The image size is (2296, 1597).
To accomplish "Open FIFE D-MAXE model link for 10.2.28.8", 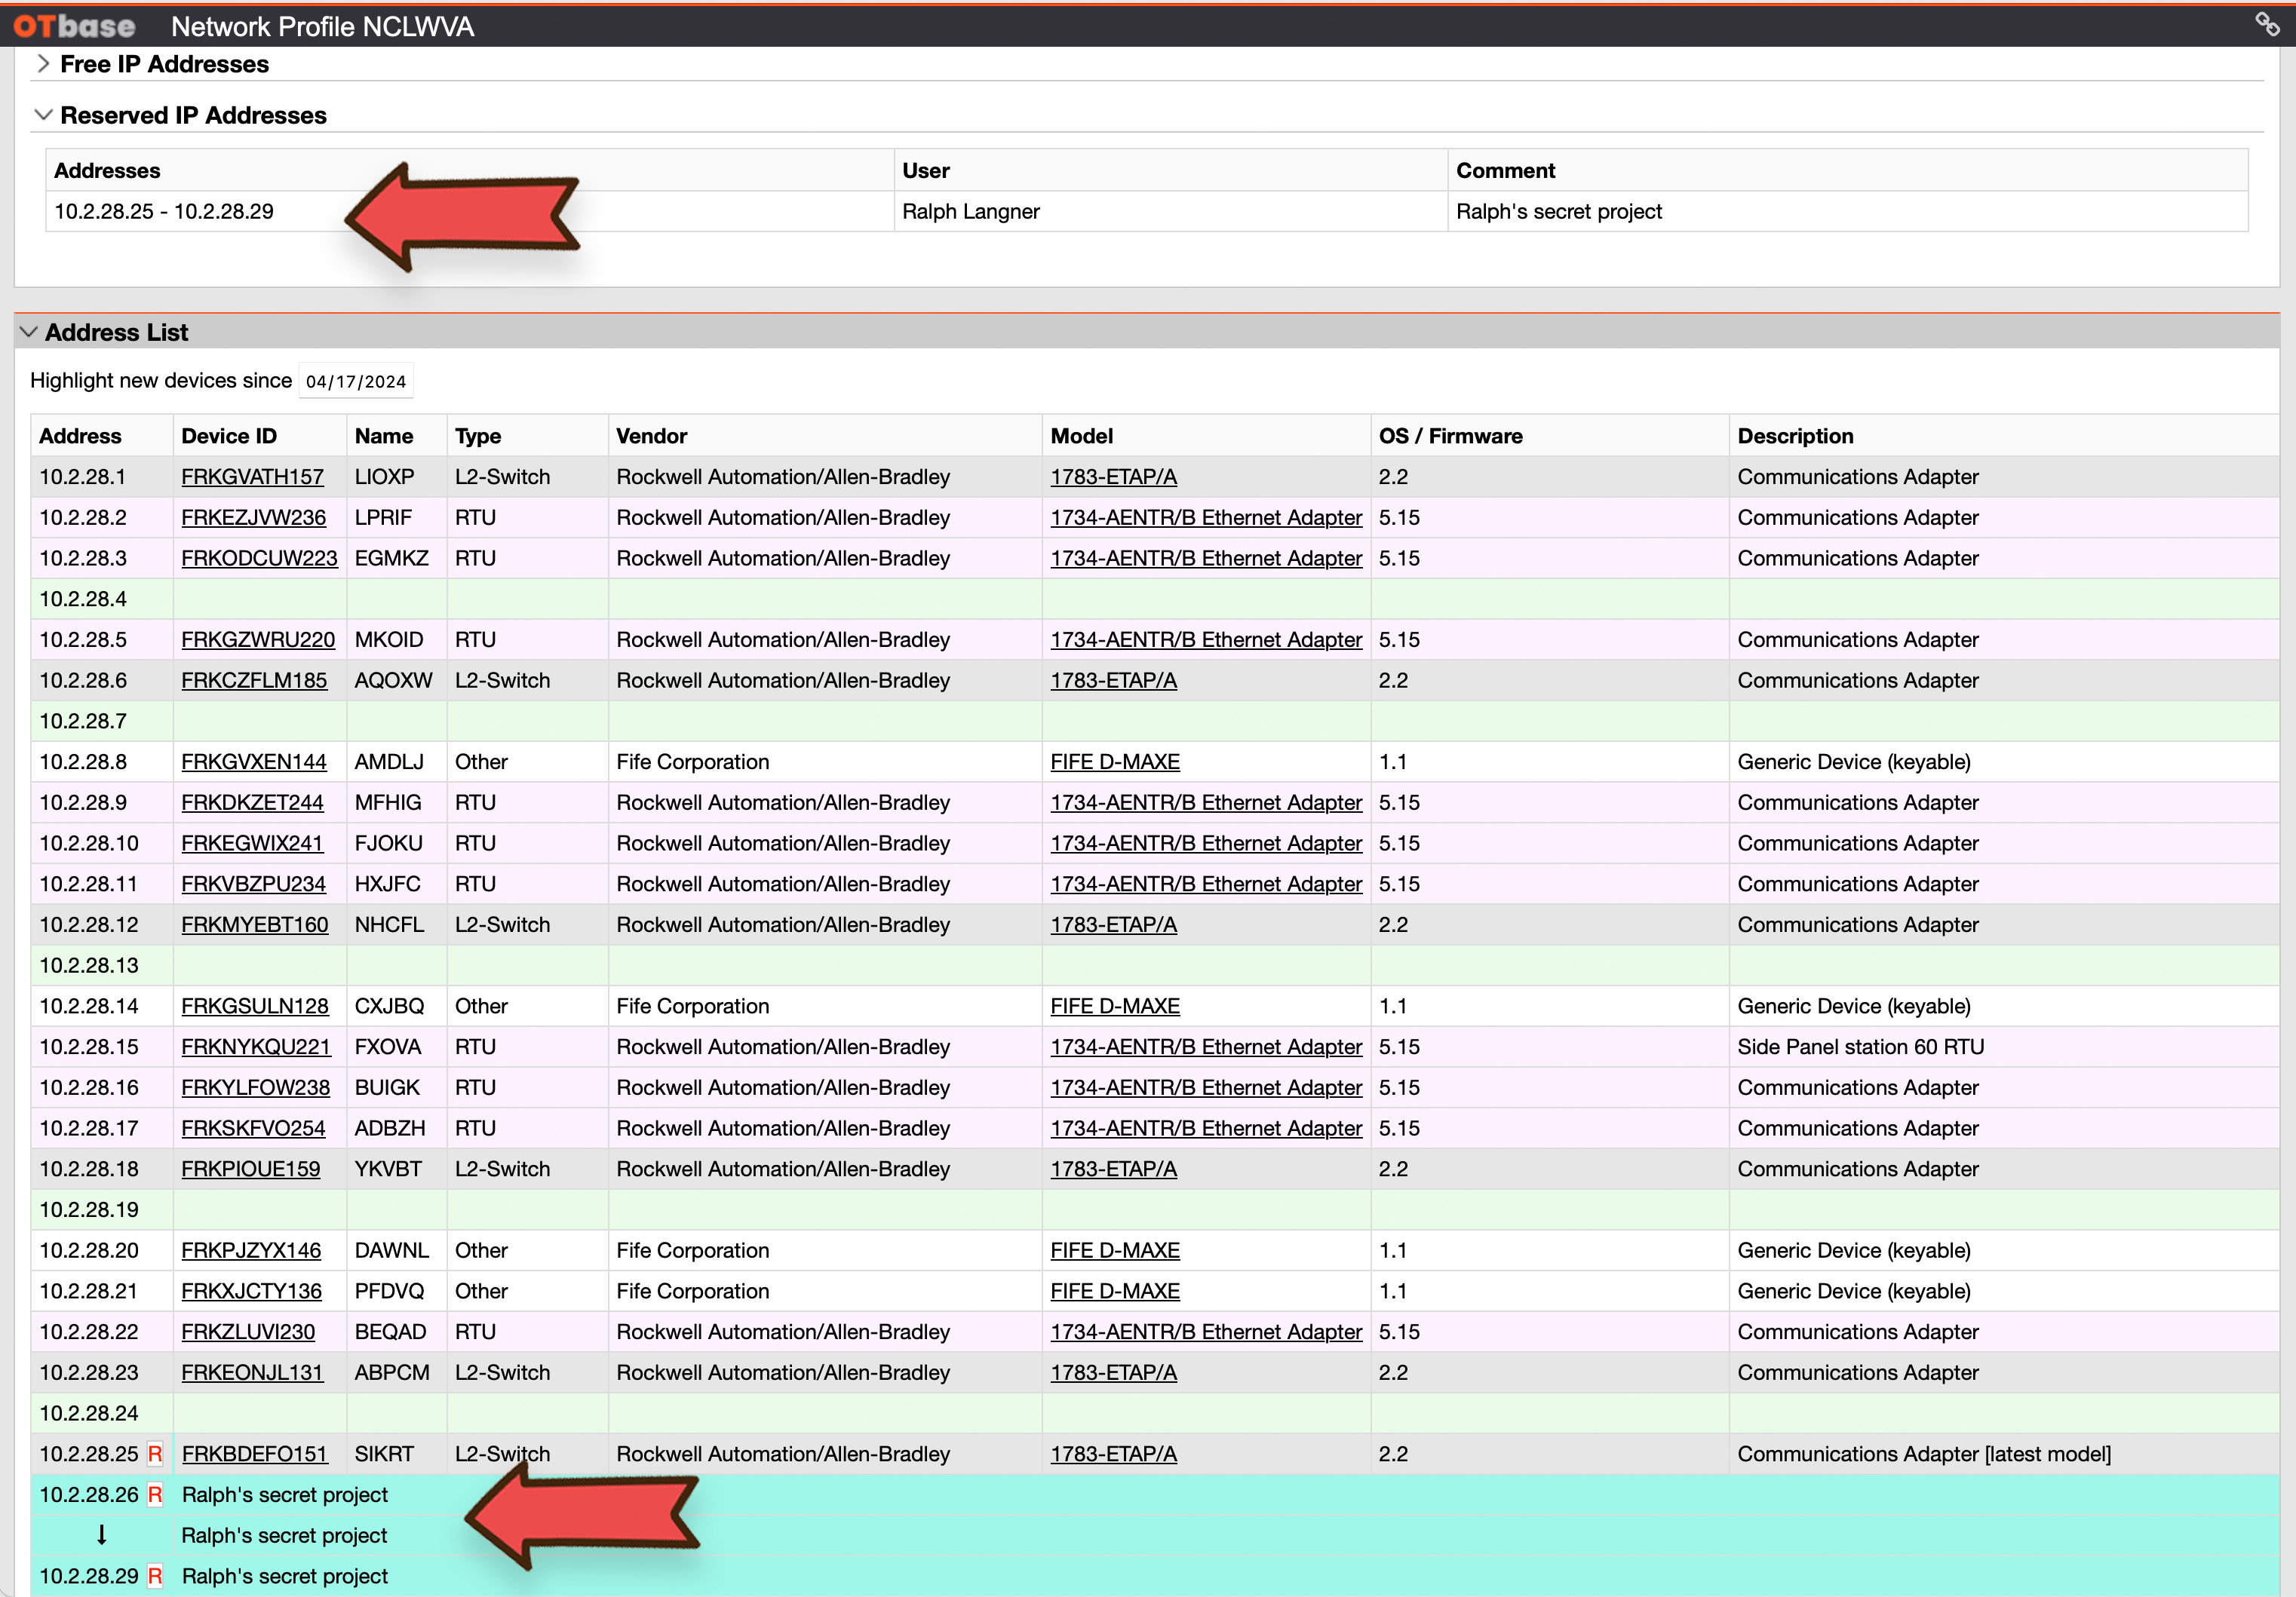I will coord(1114,762).
